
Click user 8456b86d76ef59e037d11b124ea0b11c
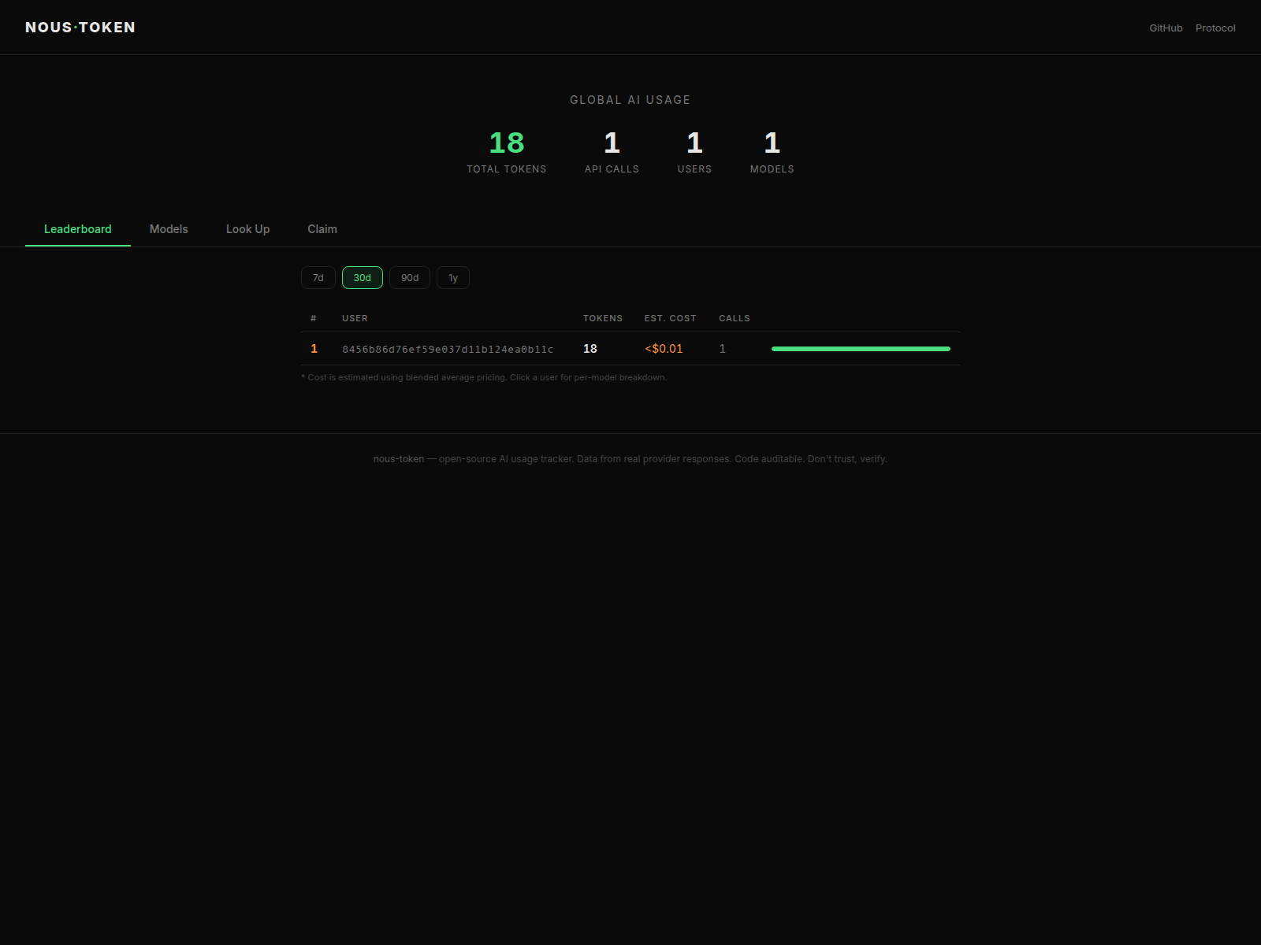[448, 349]
